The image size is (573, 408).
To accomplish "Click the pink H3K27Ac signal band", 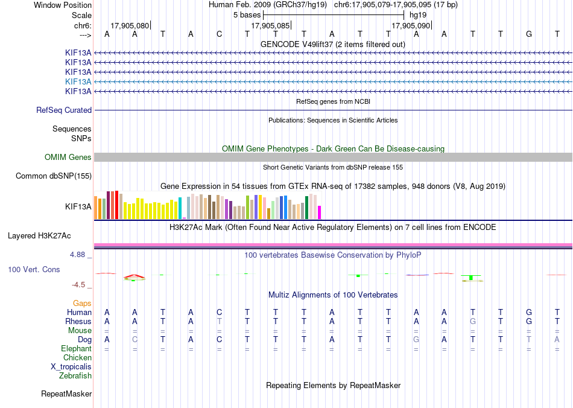I will [333, 245].
